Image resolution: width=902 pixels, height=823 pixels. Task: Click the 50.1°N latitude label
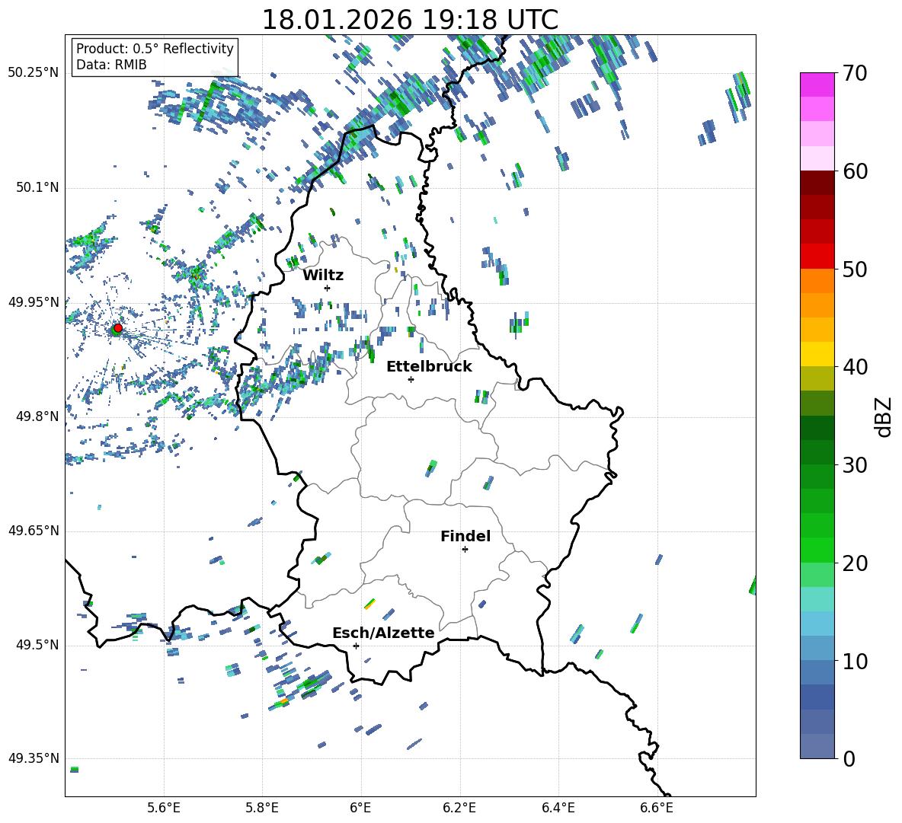pyautogui.click(x=37, y=187)
